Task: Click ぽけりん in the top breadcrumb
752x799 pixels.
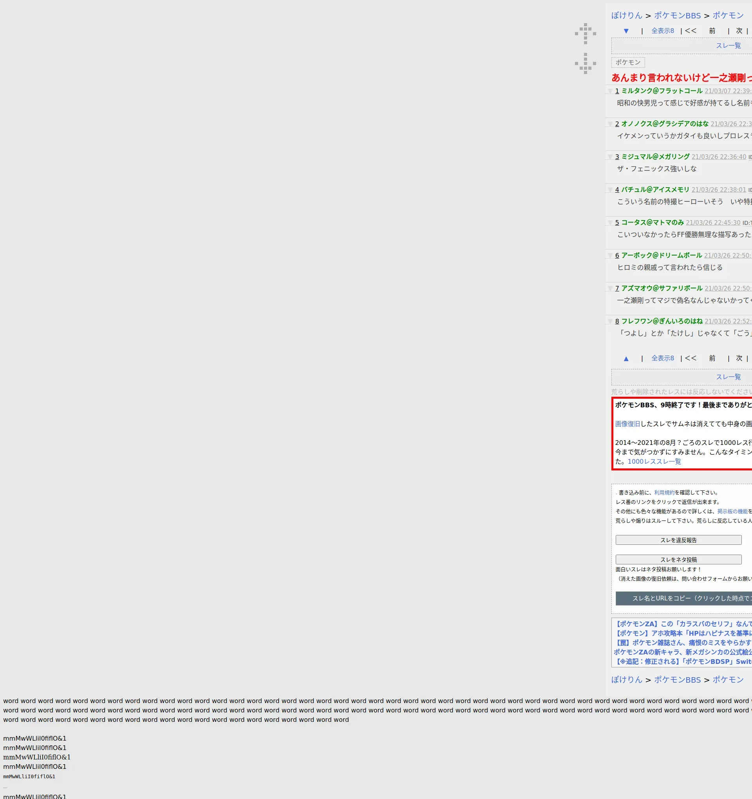Action: click(x=627, y=16)
